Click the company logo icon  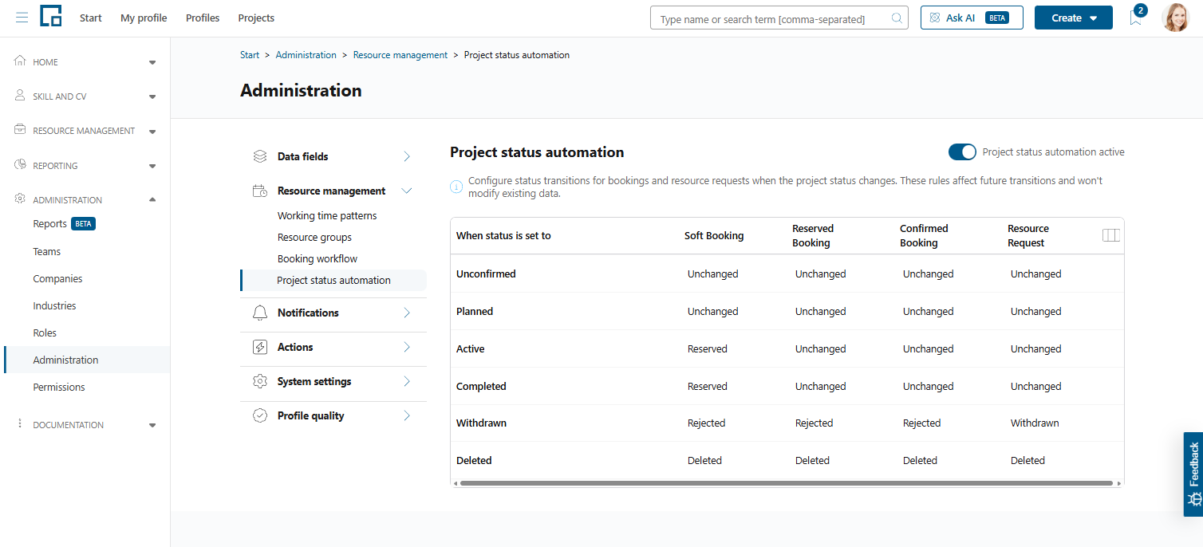tap(51, 16)
